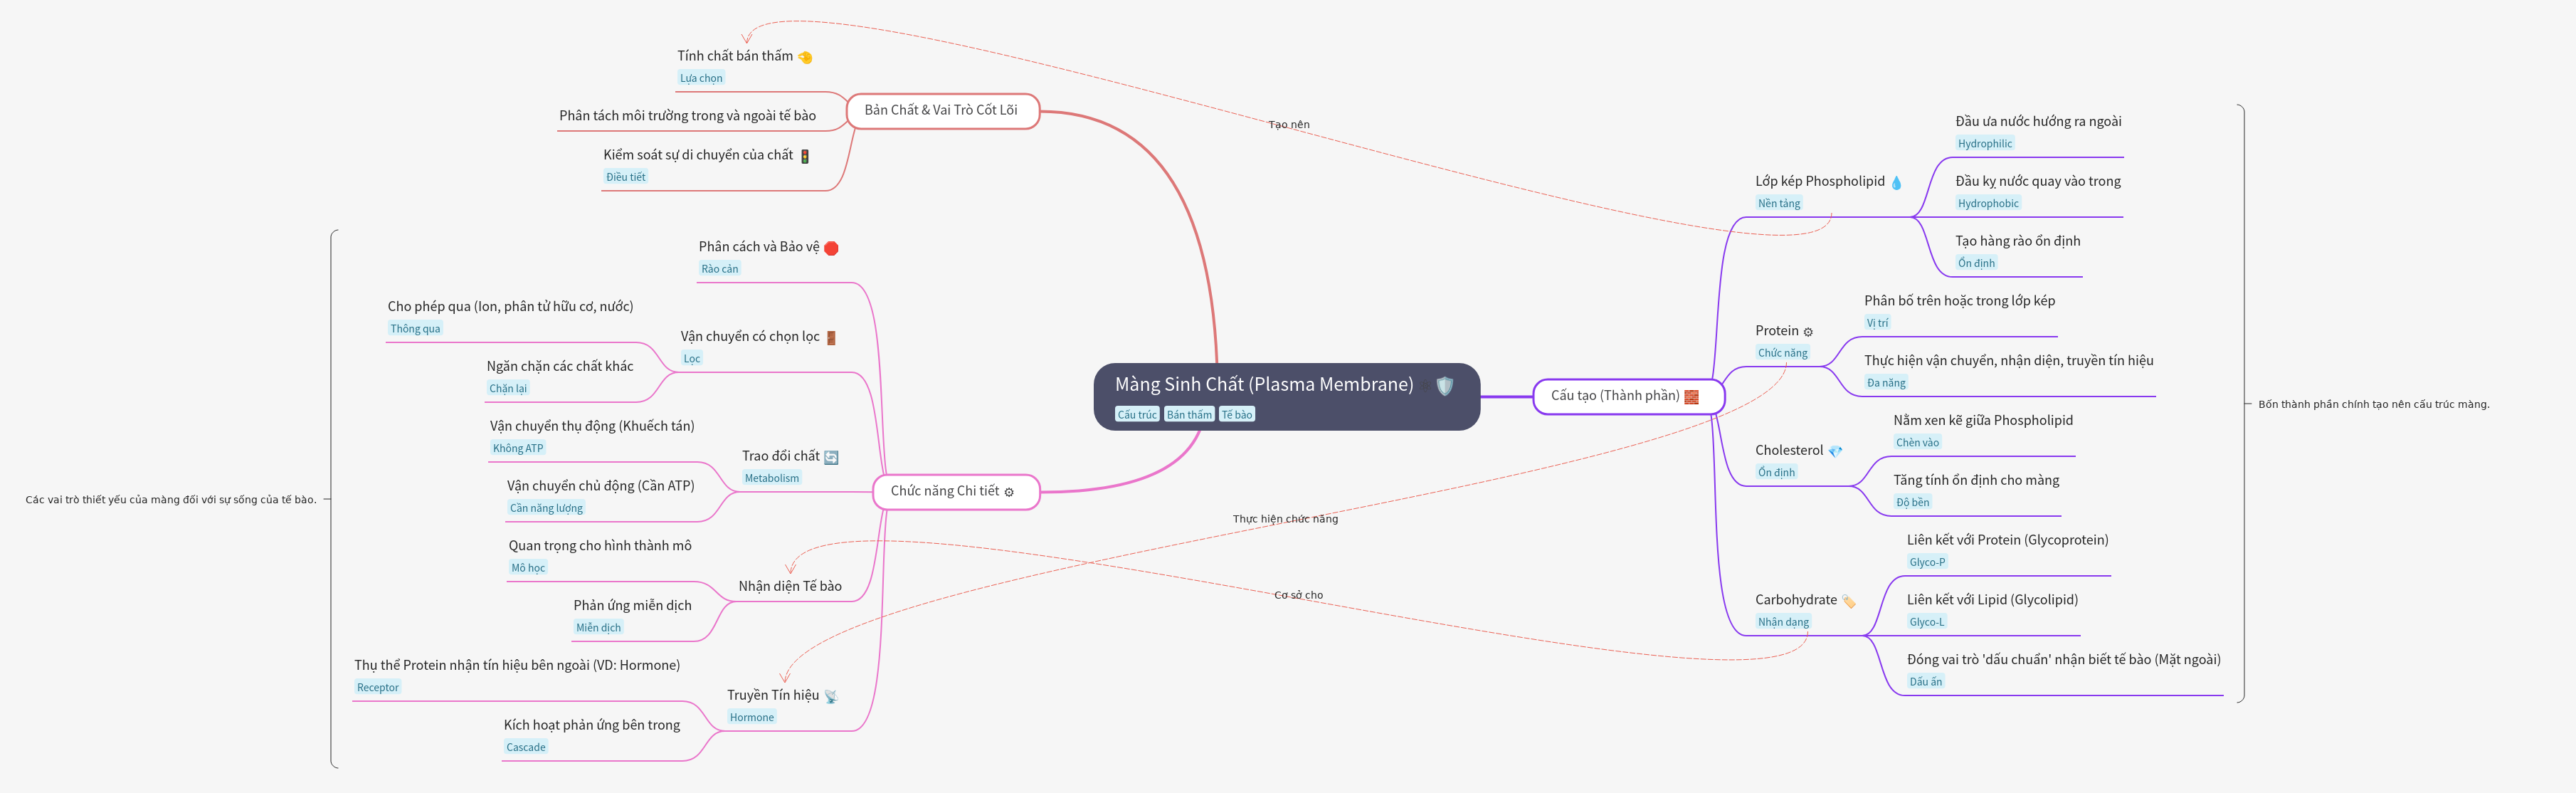This screenshot has width=2576, height=793.
Task: Click the tag icon next to Carbohydrate
Action: click(1848, 601)
